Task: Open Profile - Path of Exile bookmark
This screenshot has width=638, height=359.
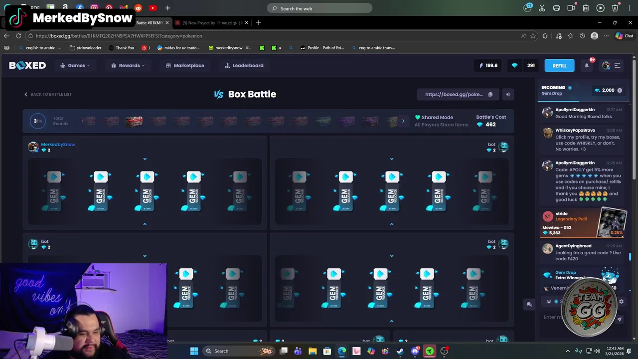Action: coord(322,48)
